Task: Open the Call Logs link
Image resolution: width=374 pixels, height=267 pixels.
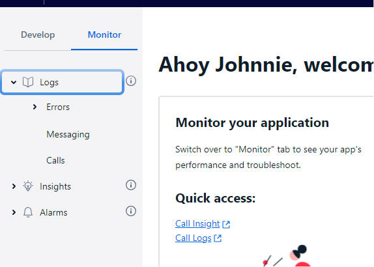Action: point(194,238)
